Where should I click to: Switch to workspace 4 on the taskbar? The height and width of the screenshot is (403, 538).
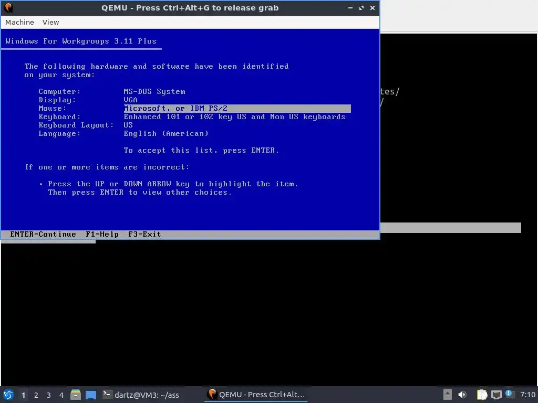(61, 395)
